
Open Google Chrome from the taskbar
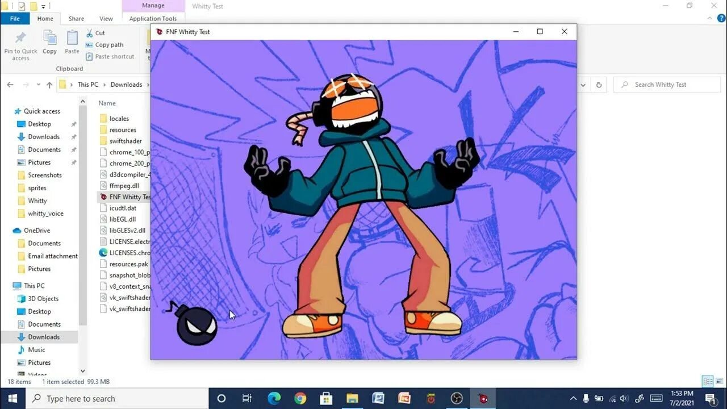point(300,398)
